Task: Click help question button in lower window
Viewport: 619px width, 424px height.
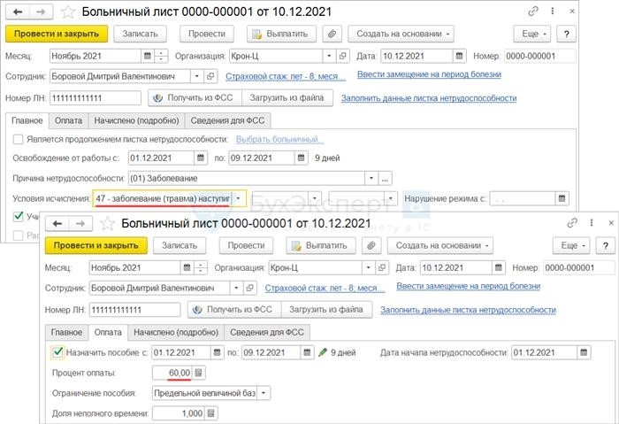Action: [606, 246]
